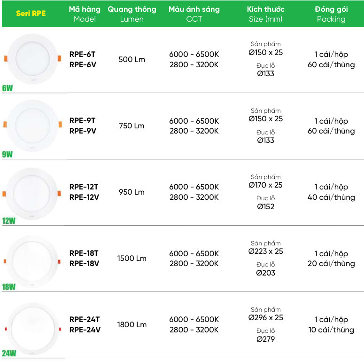
Task: Click the 9W downlight product image
Action: 32,126
